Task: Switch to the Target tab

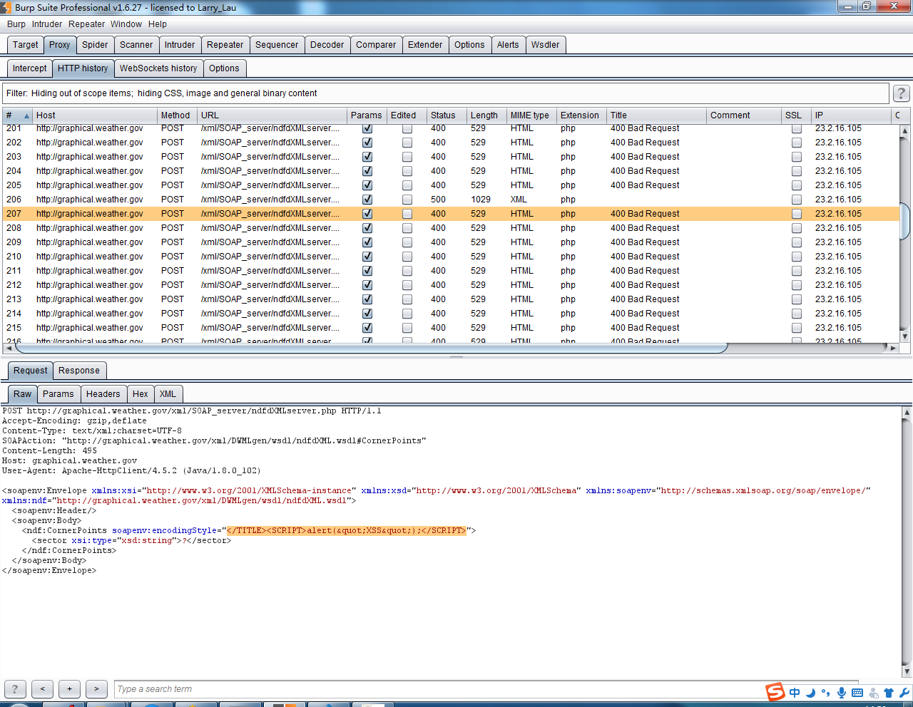Action: [26, 45]
